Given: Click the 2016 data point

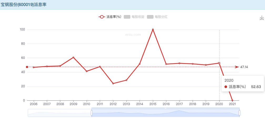Looking at the screenshot, I should click(166, 64).
